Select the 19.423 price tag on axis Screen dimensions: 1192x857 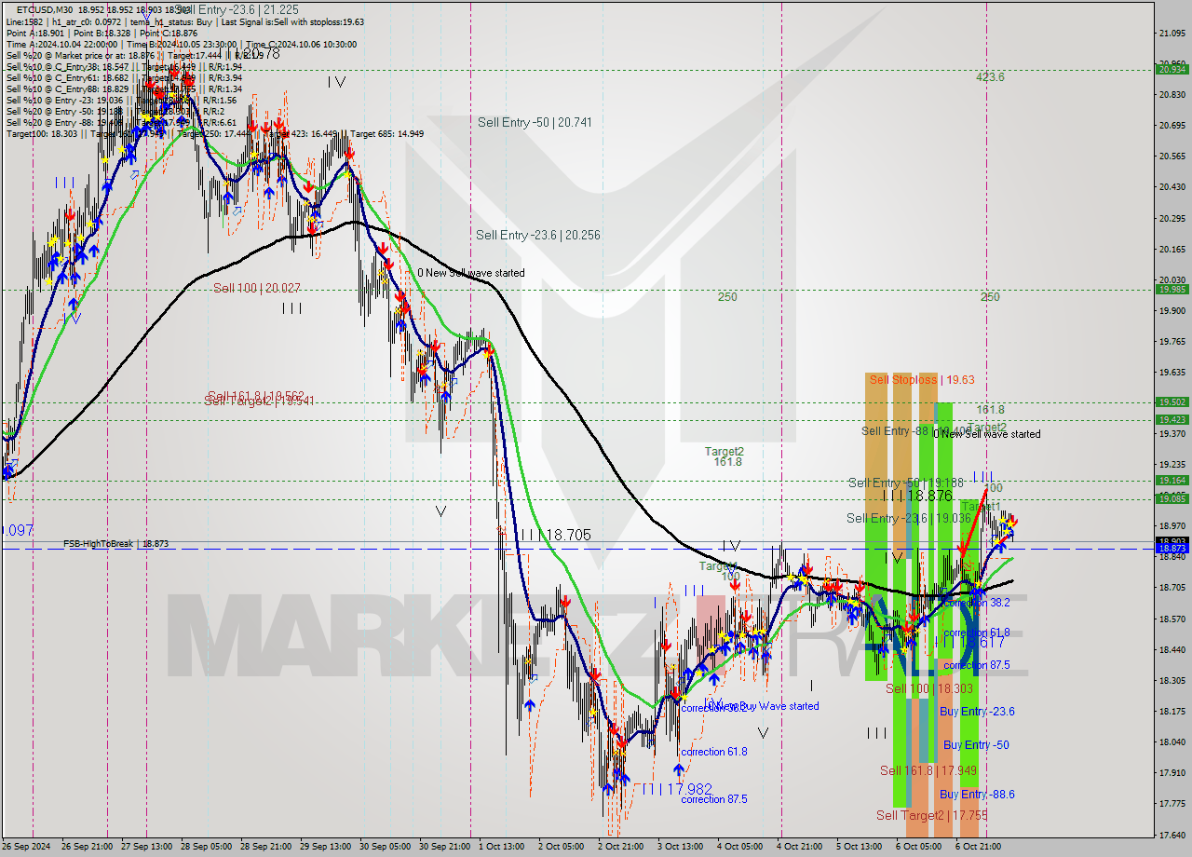[1172, 420]
